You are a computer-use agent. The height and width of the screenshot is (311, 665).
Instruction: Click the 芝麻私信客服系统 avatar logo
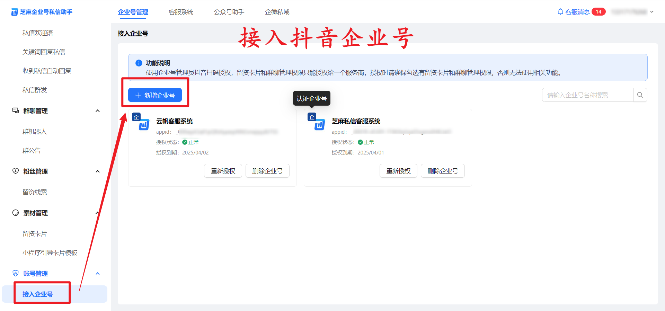320,125
